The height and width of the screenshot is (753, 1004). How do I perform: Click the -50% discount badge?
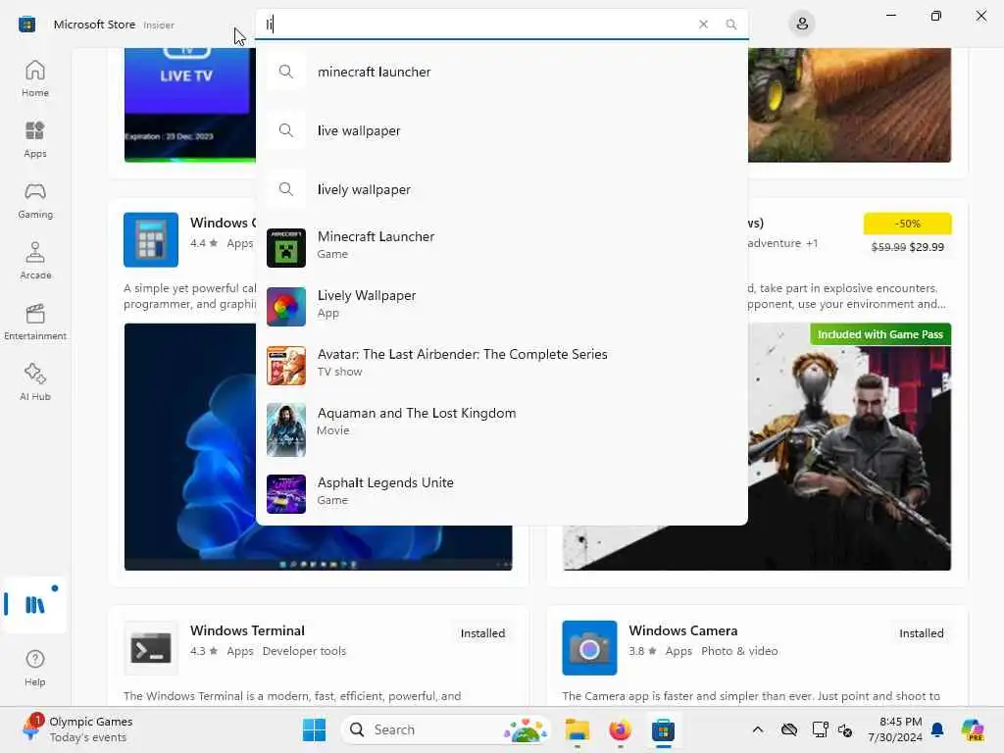point(908,224)
